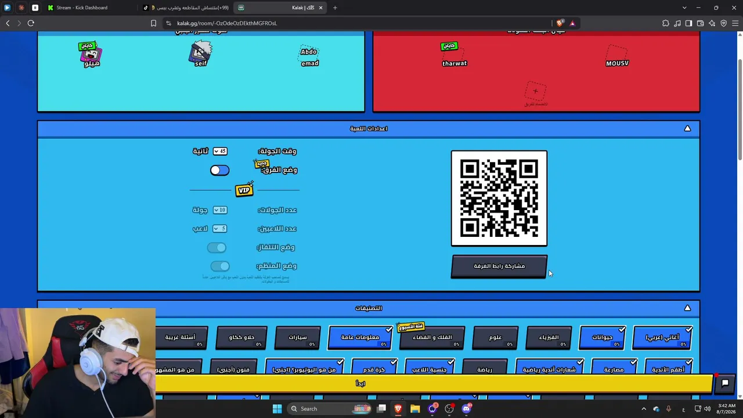Viewport: 743px width, 418px height.
Task: Click the VIP badge icon
Action: (244, 190)
